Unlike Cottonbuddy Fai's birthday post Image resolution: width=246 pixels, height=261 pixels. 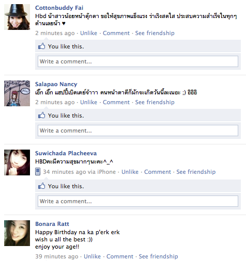88,33
